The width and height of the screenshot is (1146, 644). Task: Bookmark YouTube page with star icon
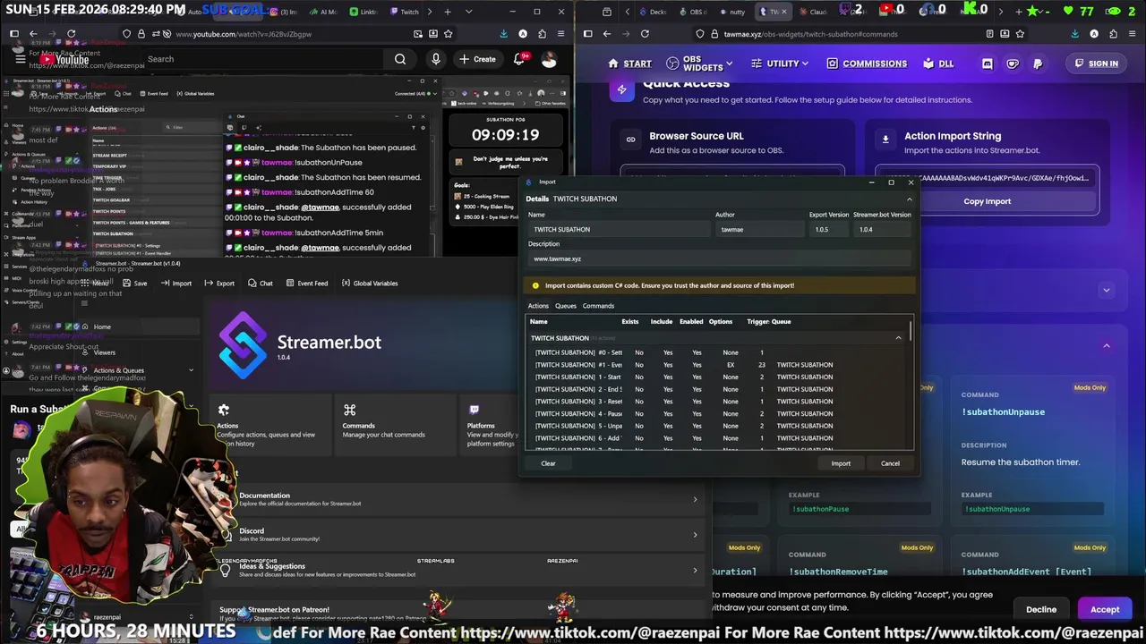448,34
